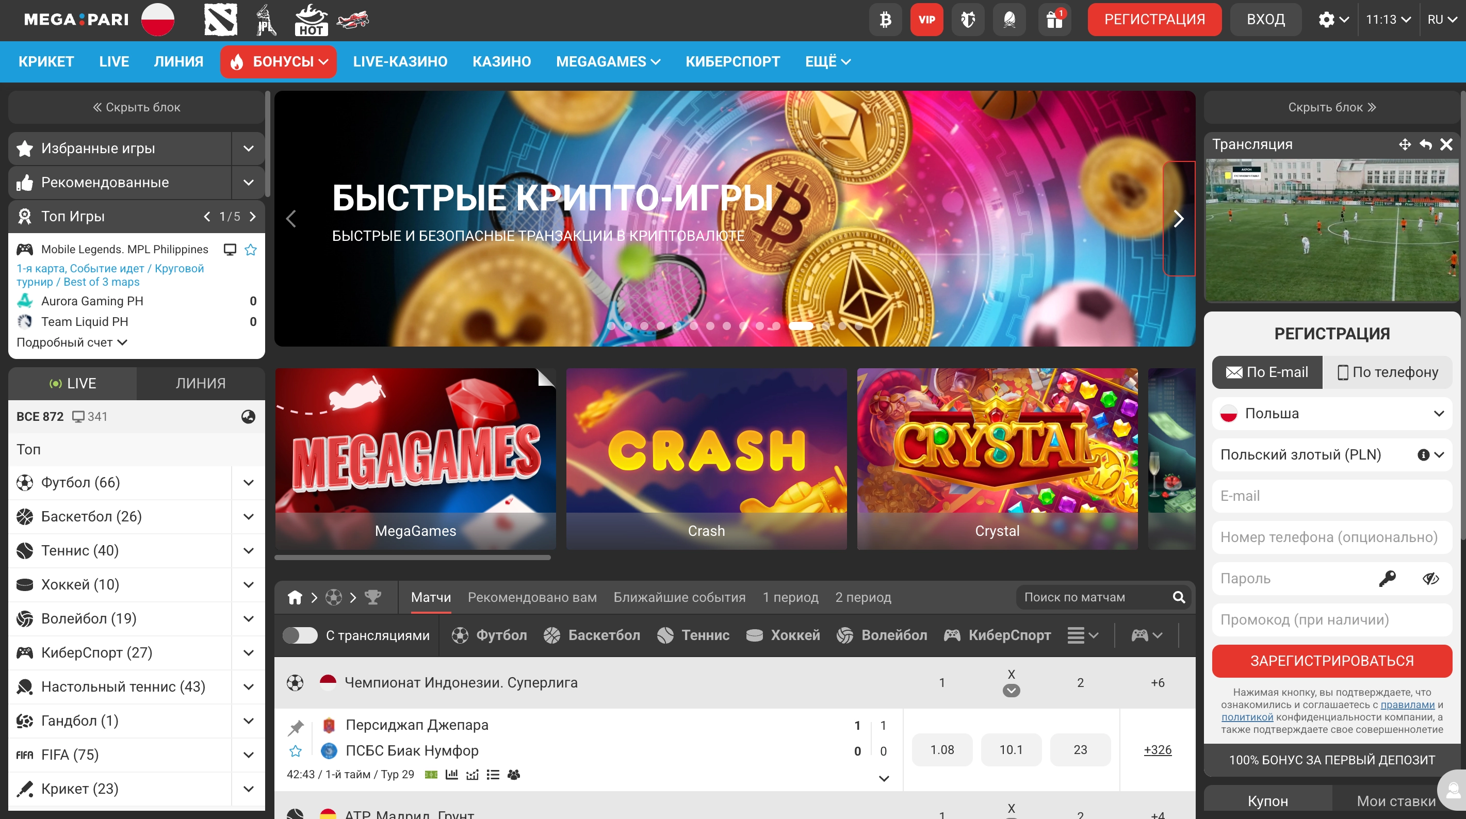Open the gift bonuses icon
1466x819 pixels.
click(1054, 20)
